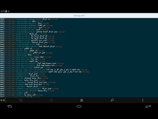Click the auto_ignored_contacts string line
The height and width of the screenshot is (119, 158).
[x=34, y=65]
